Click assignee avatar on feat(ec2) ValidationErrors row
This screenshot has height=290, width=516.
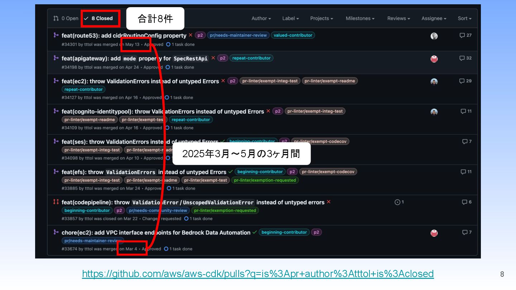tap(434, 82)
